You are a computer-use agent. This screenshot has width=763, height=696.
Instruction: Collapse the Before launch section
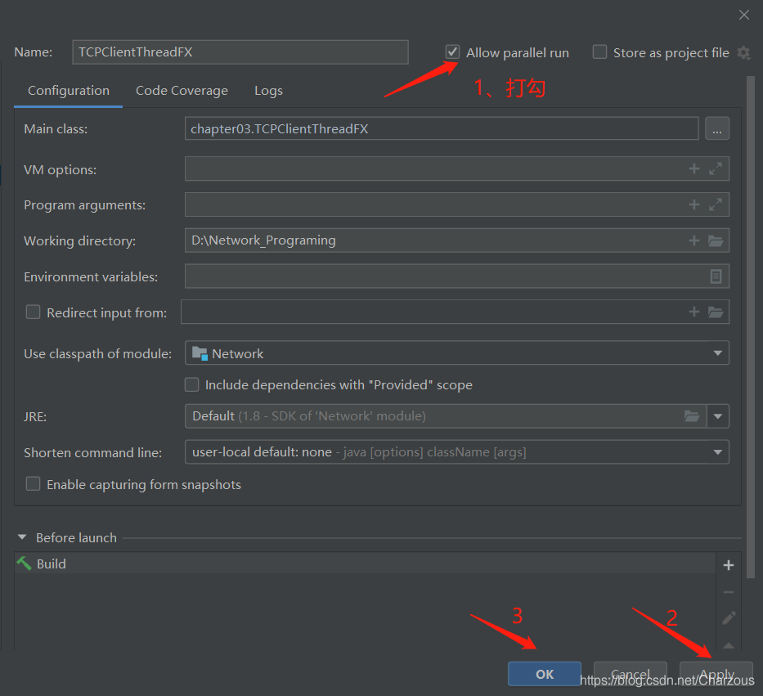(x=22, y=538)
